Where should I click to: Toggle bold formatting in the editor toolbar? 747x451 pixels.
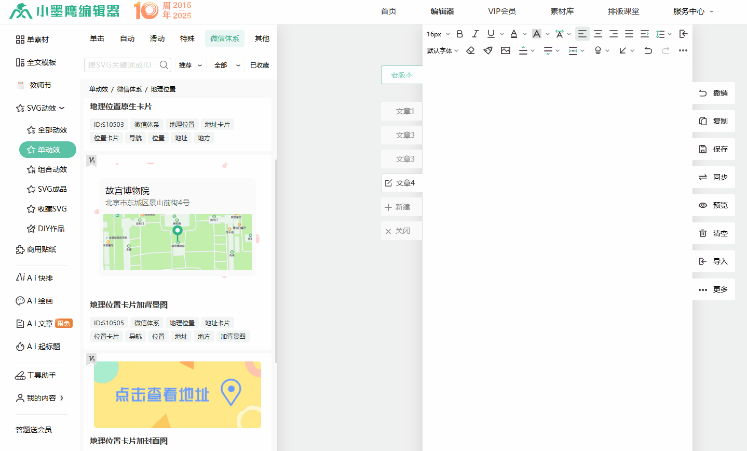coord(459,34)
